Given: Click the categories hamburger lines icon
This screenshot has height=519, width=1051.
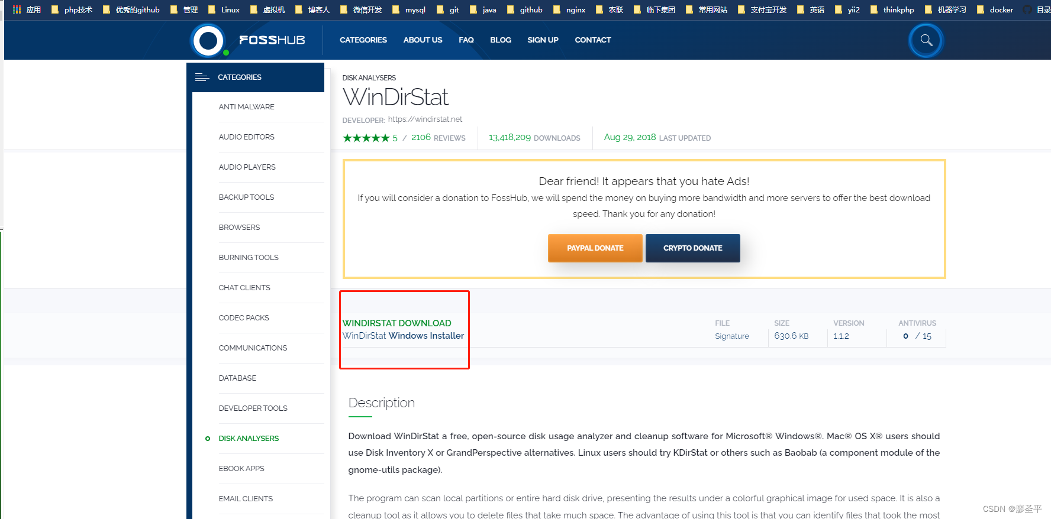Looking at the screenshot, I should [202, 77].
